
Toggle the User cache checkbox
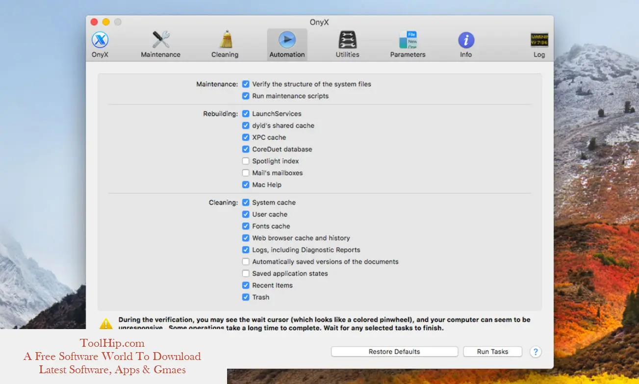click(x=246, y=214)
